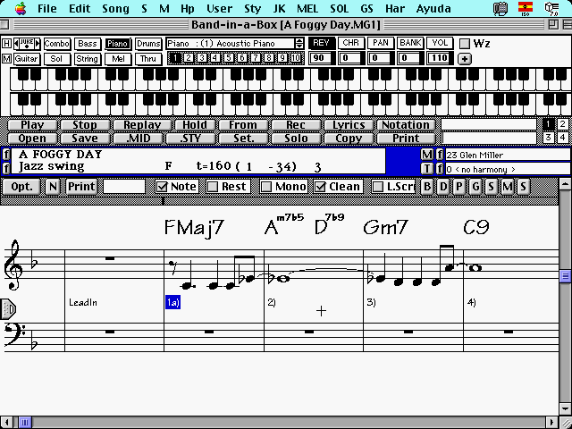
Task: Click the vertical scrollbar thumb
Action: click(566, 276)
